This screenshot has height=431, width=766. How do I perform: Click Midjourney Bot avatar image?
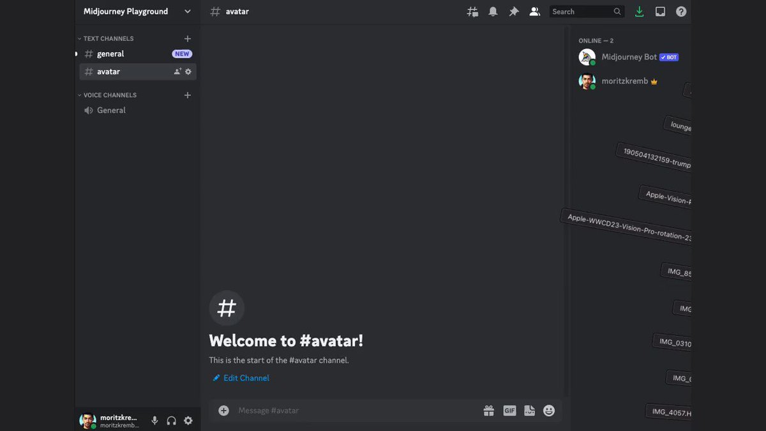587,57
